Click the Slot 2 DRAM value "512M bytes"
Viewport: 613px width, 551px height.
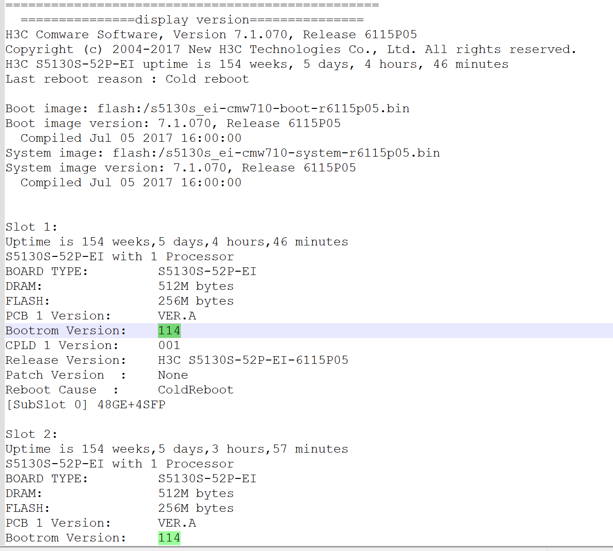pyautogui.click(x=196, y=494)
